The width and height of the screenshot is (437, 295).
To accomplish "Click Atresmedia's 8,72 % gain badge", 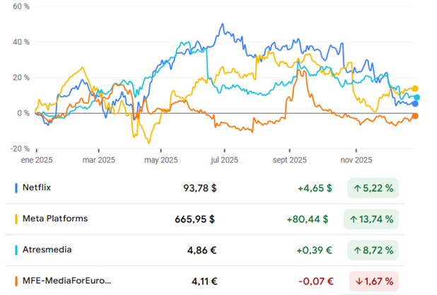I will [371, 250].
